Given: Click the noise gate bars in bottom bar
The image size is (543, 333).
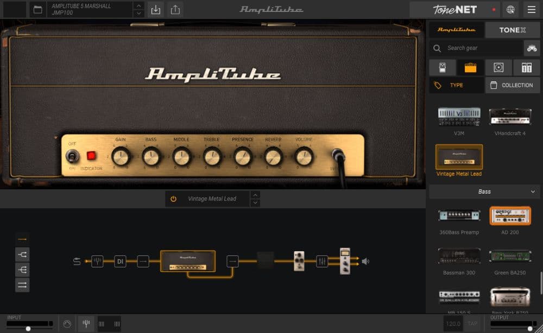Looking at the screenshot, I should (x=109, y=324).
